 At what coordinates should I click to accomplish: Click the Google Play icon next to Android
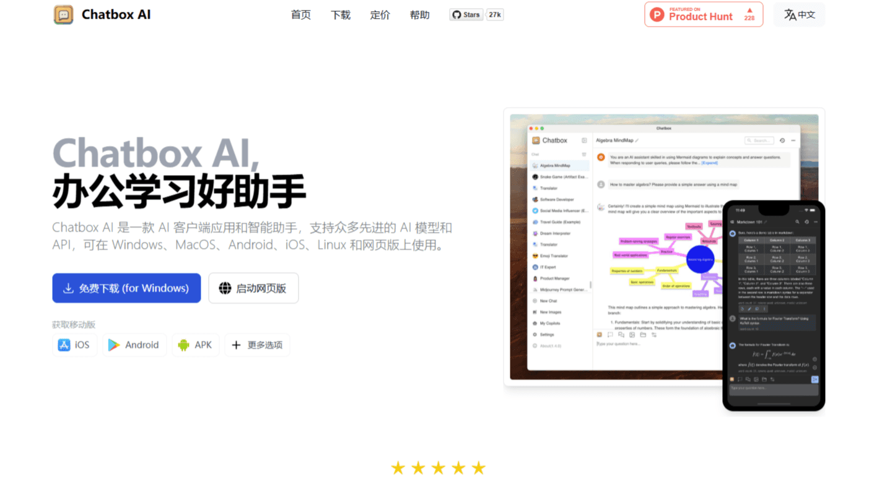[x=114, y=345]
